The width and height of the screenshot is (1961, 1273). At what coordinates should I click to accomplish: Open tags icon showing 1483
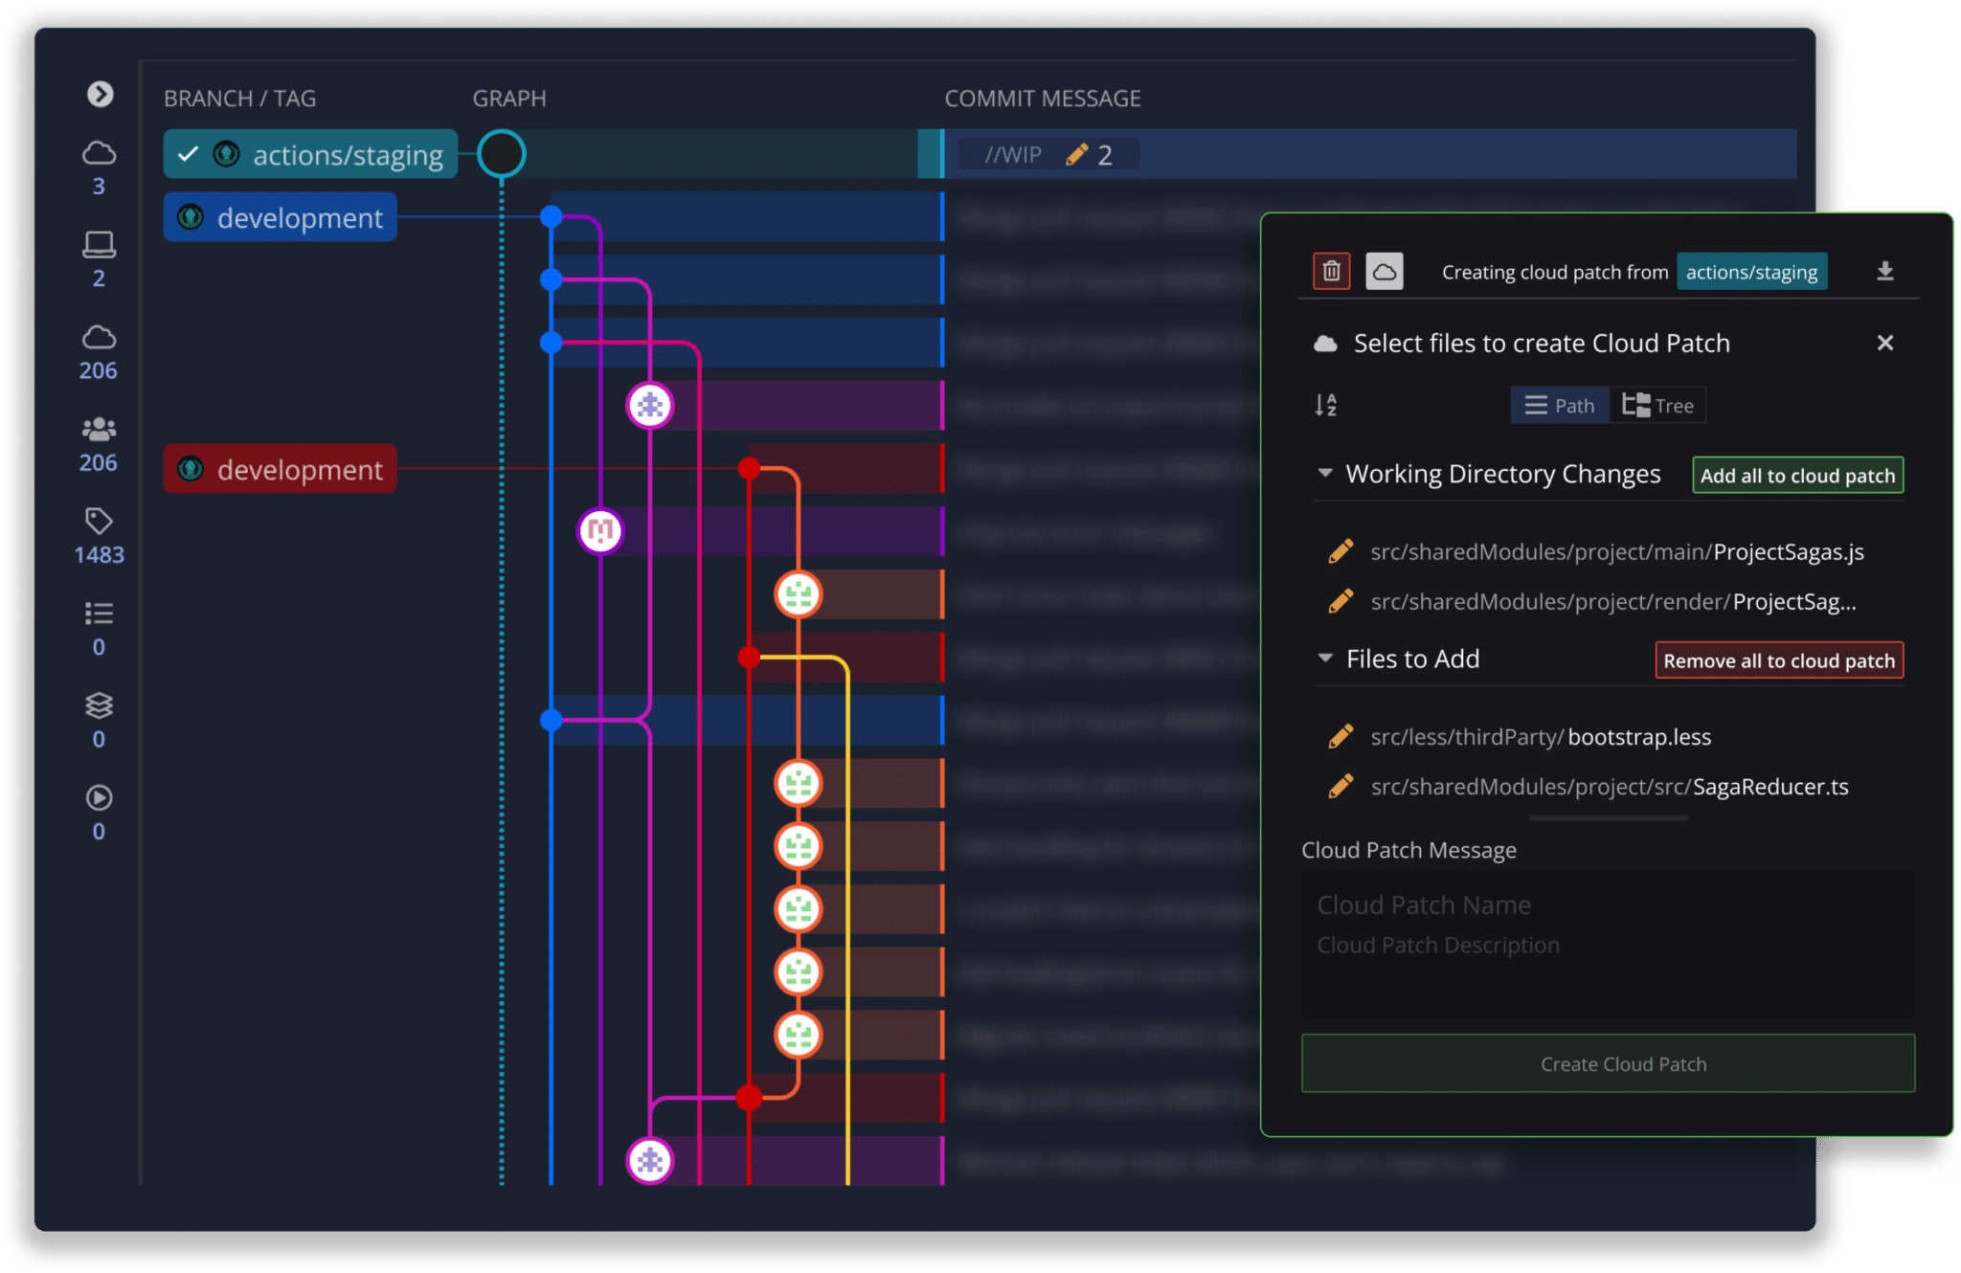99,521
